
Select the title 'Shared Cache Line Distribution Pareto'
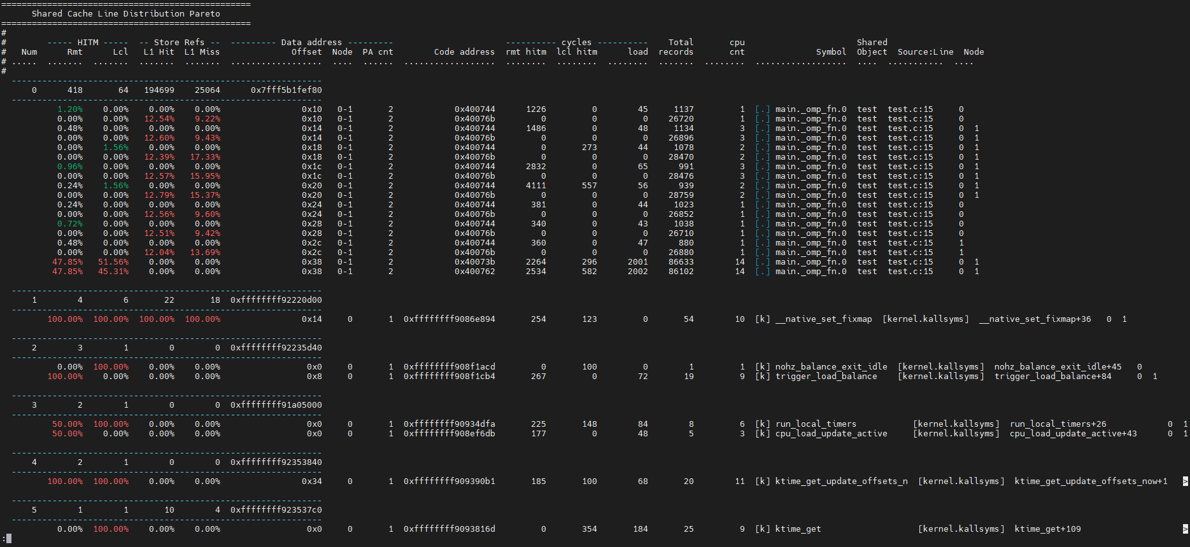(x=126, y=13)
